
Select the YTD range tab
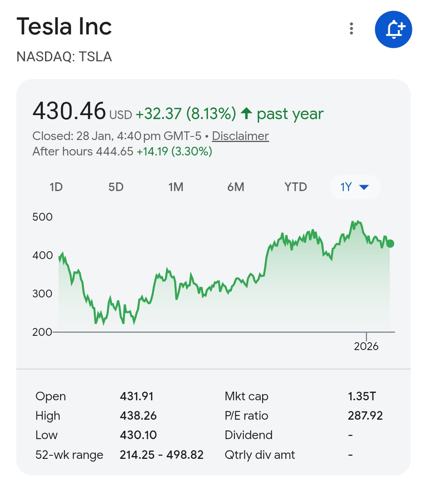point(296,187)
